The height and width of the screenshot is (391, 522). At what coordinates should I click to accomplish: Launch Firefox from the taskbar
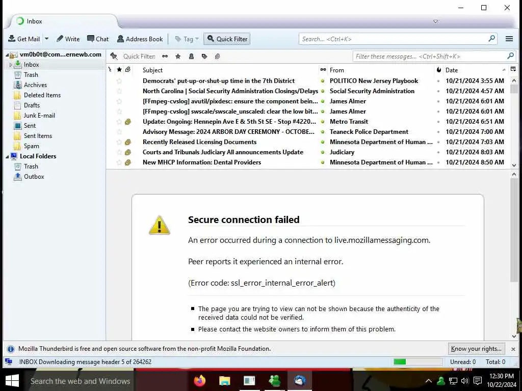200,381
